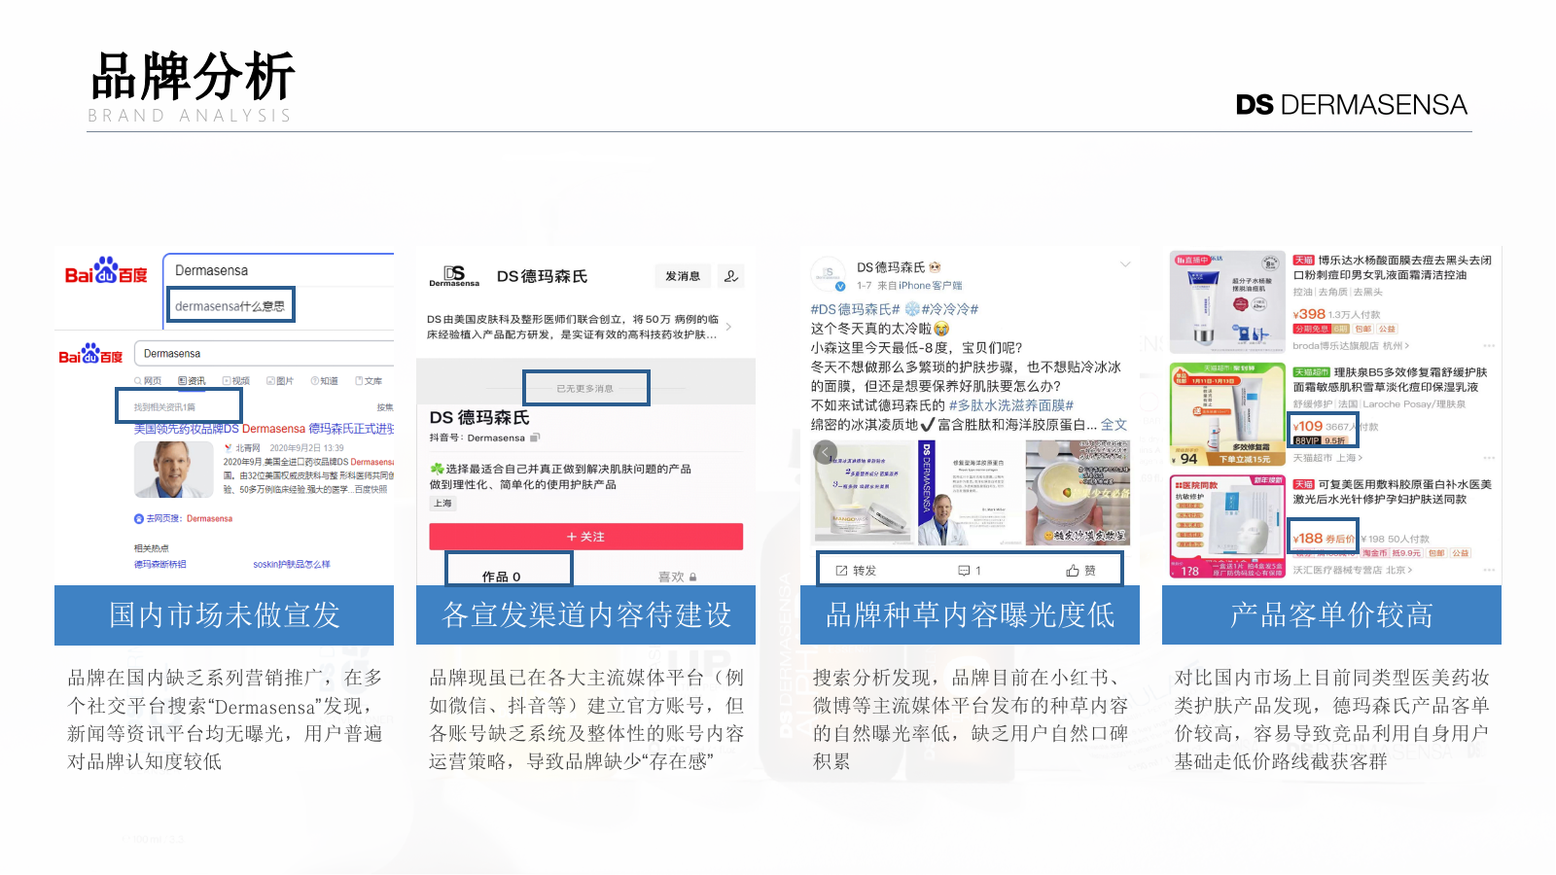Open the 视频 tab in Baidu results
The image size is (1556, 875).
coord(236,381)
